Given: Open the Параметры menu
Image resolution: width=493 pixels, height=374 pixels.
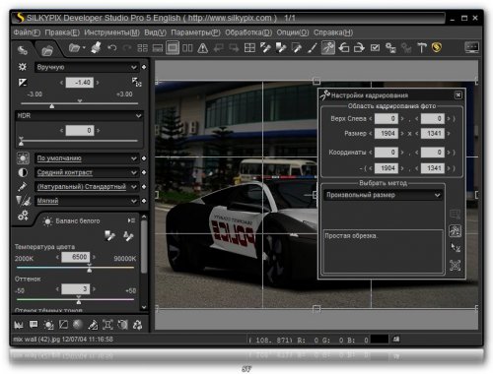Looking at the screenshot, I should (195, 32).
